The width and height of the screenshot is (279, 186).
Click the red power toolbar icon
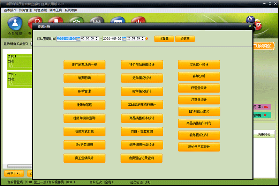[138, 20]
